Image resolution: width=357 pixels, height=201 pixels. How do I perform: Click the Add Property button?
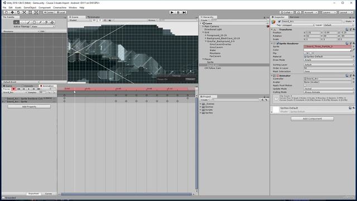(x=29, y=107)
